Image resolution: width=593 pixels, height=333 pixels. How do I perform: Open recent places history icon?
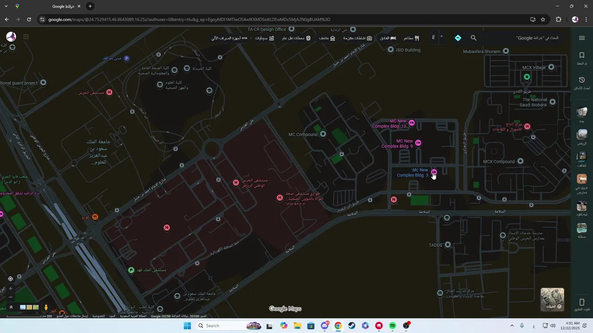click(x=582, y=80)
